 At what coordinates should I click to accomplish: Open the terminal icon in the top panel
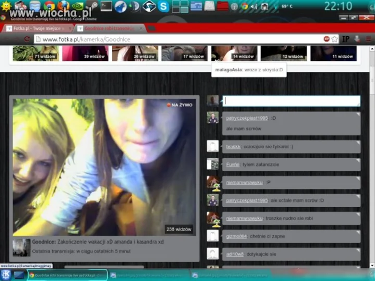click(106, 6)
